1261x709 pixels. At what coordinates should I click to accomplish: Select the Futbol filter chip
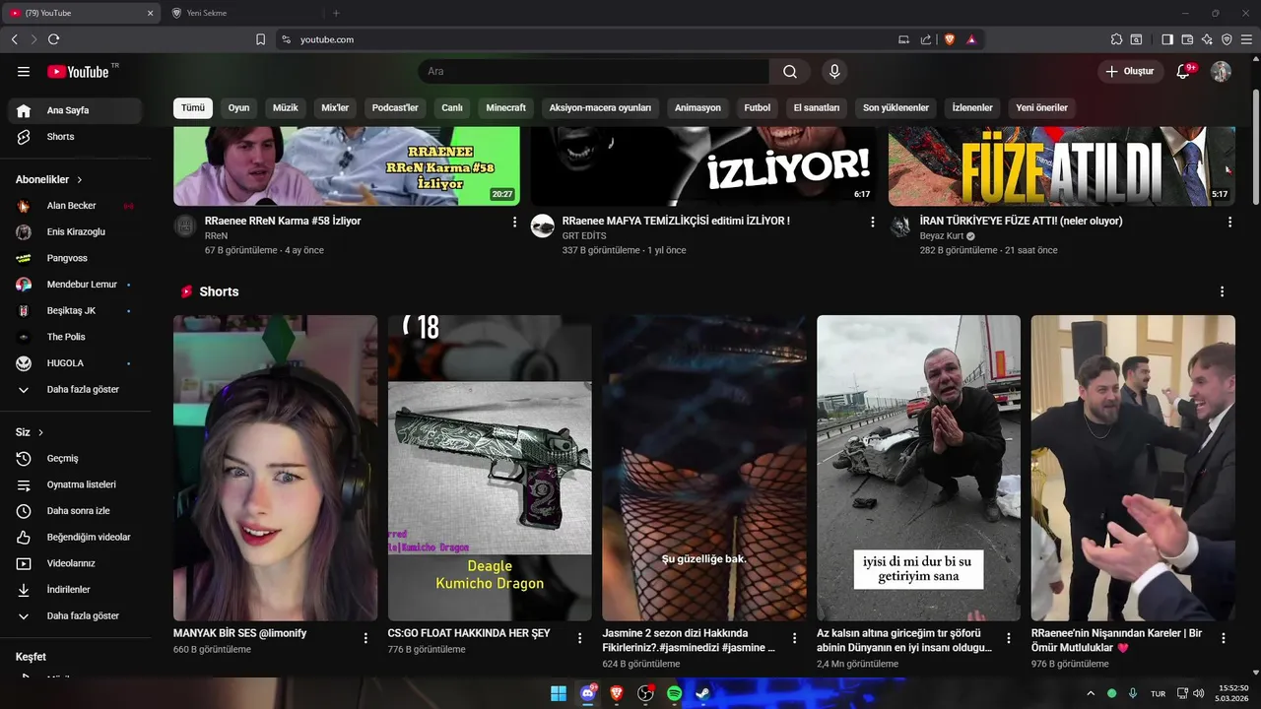coord(758,107)
